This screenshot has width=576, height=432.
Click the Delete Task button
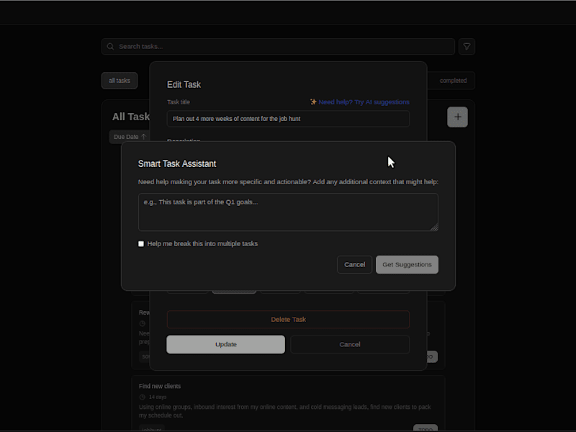tap(289, 319)
